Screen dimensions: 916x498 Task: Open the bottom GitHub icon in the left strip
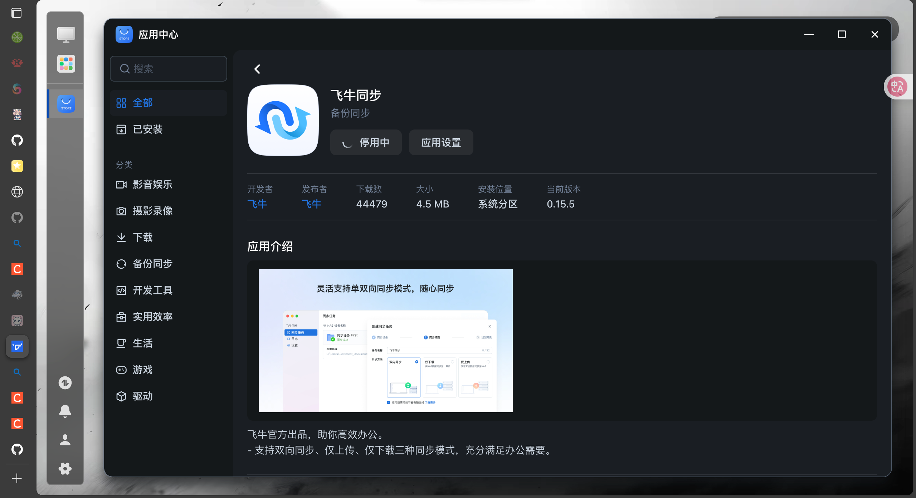coord(17,449)
